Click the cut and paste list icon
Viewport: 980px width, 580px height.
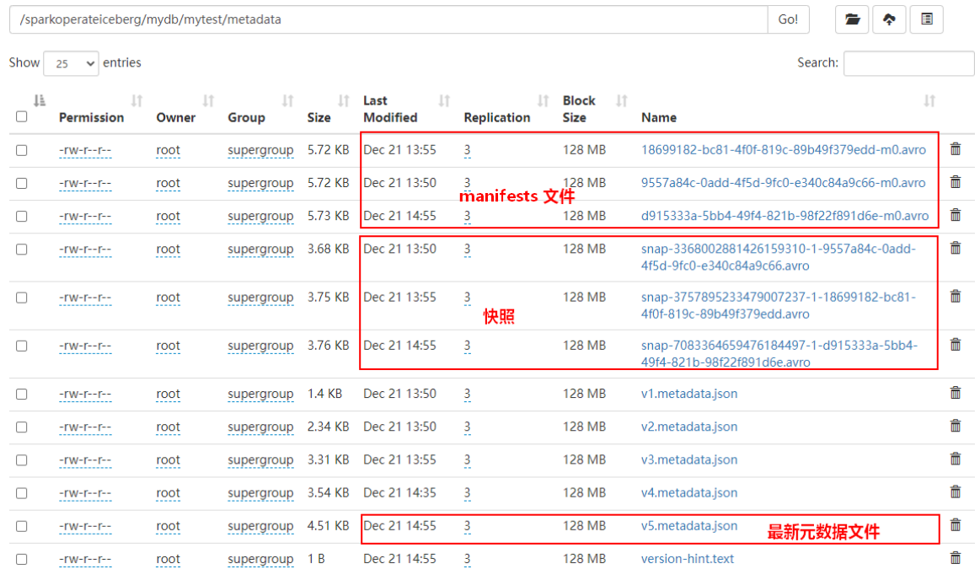[x=926, y=19]
